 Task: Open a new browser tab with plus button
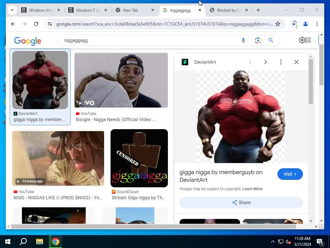tap(258, 10)
